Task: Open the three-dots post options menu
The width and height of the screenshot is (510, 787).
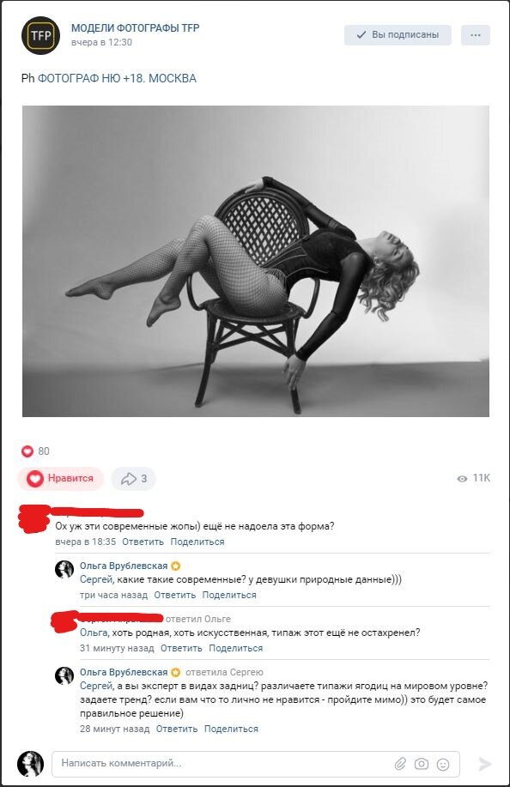Action: click(x=476, y=35)
